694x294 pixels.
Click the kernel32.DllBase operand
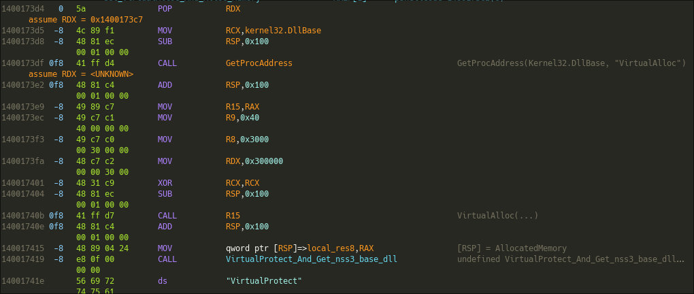pos(282,31)
